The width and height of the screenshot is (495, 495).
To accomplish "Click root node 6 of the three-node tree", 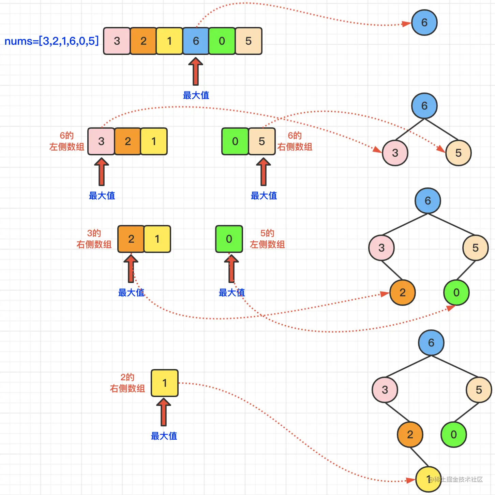I will pos(424,106).
